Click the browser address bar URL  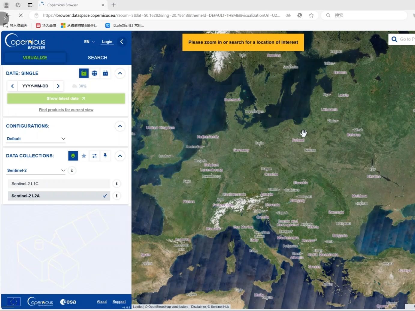pyautogui.click(x=162, y=15)
